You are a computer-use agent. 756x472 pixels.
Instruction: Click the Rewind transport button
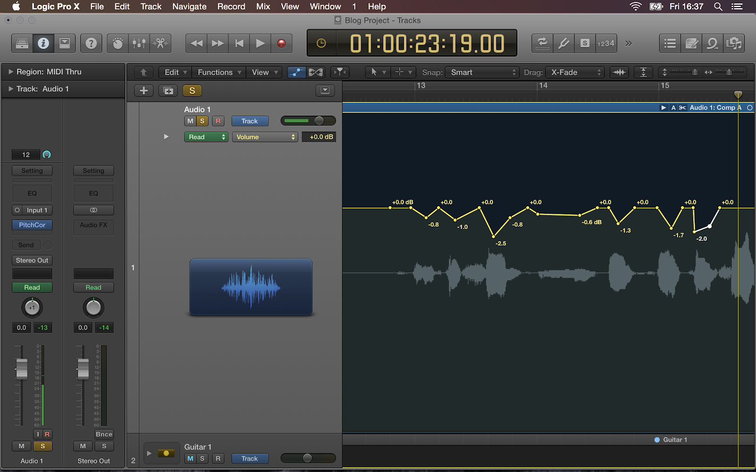(197, 43)
